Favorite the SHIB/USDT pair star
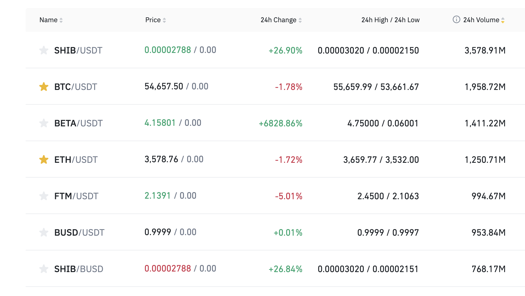The width and height of the screenshot is (525, 296). pos(44,50)
